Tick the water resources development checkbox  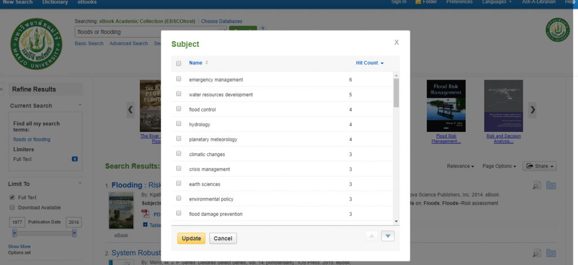tap(179, 94)
